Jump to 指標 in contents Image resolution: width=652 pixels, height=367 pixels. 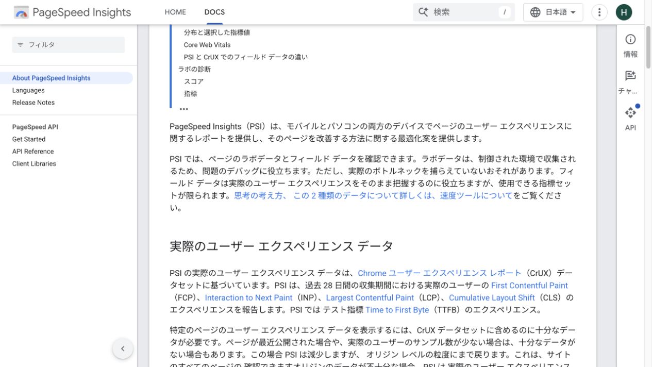[x=191, y=94]
